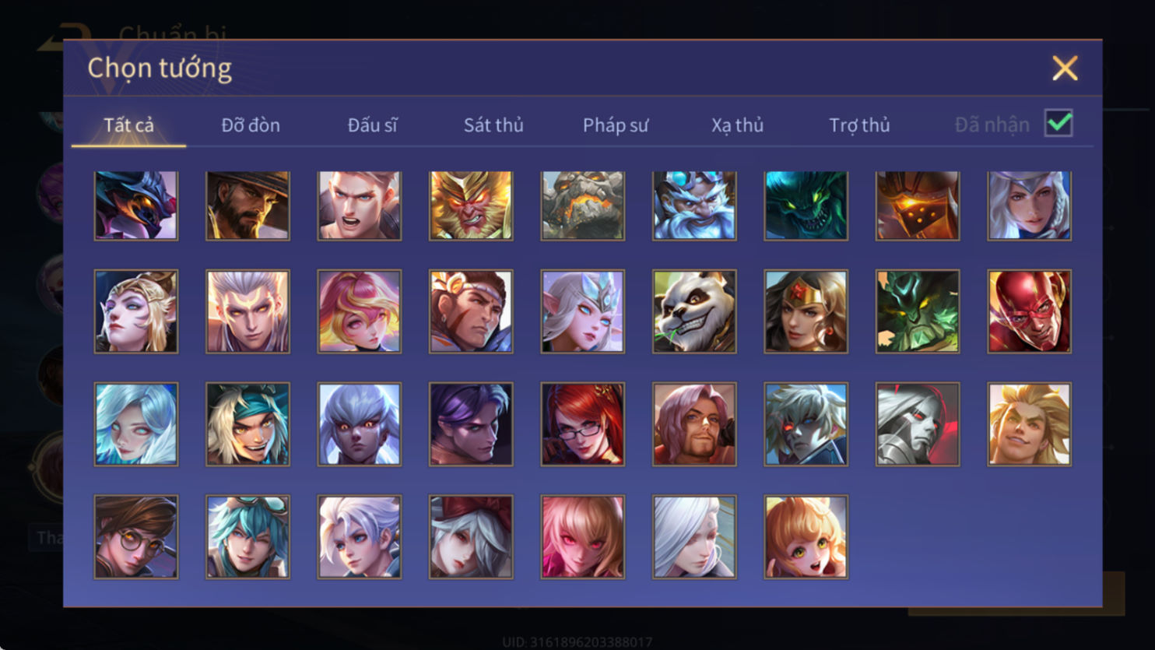Show the Pháp sư heroes tab

[x=615, y=125]
